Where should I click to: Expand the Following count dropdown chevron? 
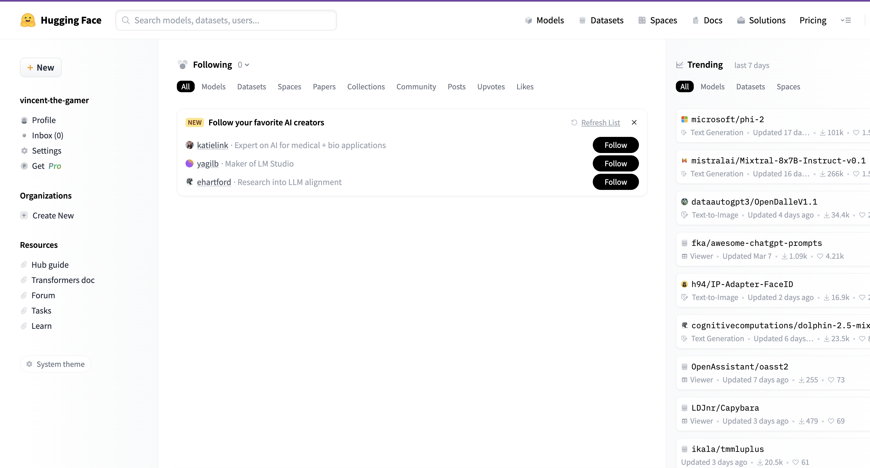pyautogui.click(x=247, y=65)
